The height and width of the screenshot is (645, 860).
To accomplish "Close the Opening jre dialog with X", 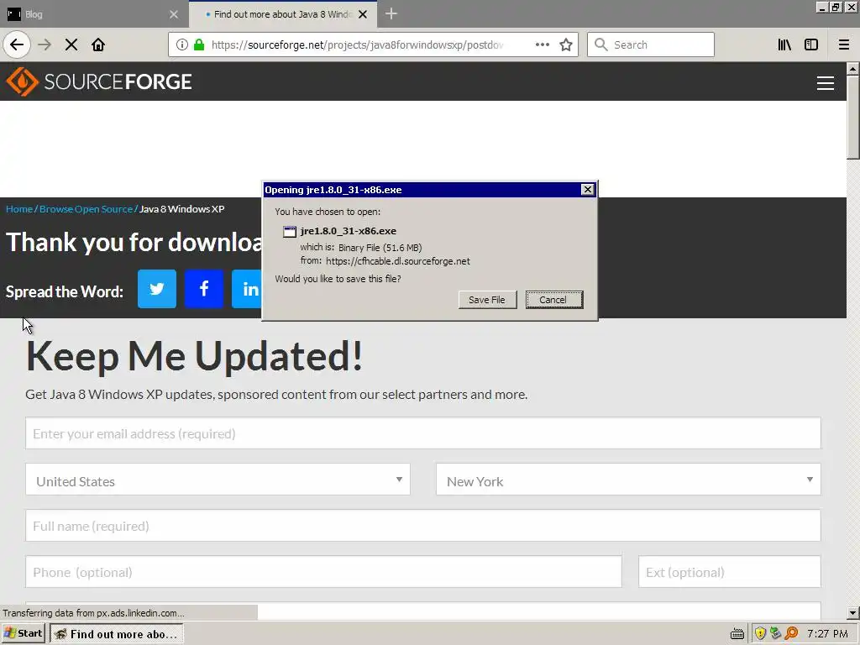I will pos(587,189).
